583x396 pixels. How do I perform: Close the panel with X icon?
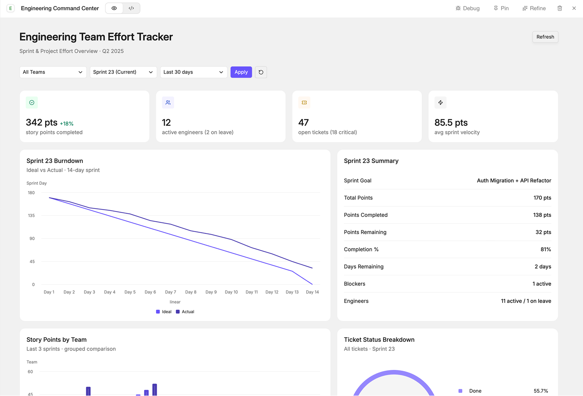point(574,8)
